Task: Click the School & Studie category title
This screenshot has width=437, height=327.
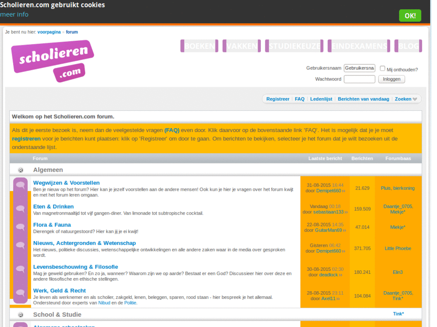Action: [x=57, y=315]
